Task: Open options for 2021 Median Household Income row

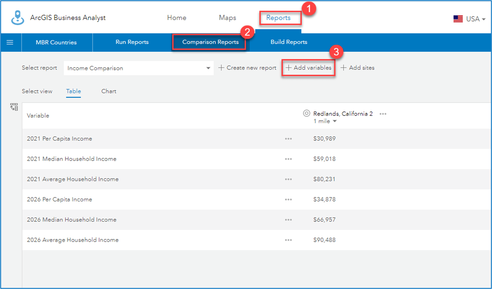Action: coord(288,159)
